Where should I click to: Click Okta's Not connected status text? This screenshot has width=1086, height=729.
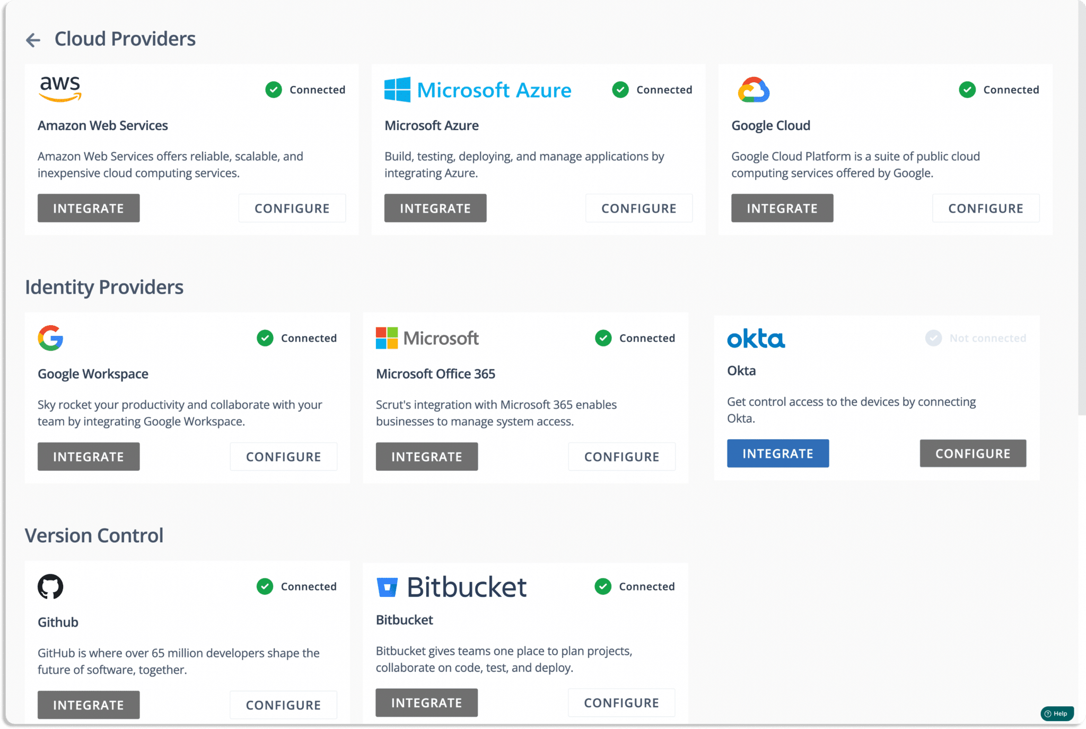point(988,338)
